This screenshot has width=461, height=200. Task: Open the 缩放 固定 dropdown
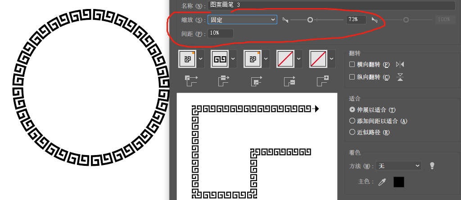[x=242, y=20]
